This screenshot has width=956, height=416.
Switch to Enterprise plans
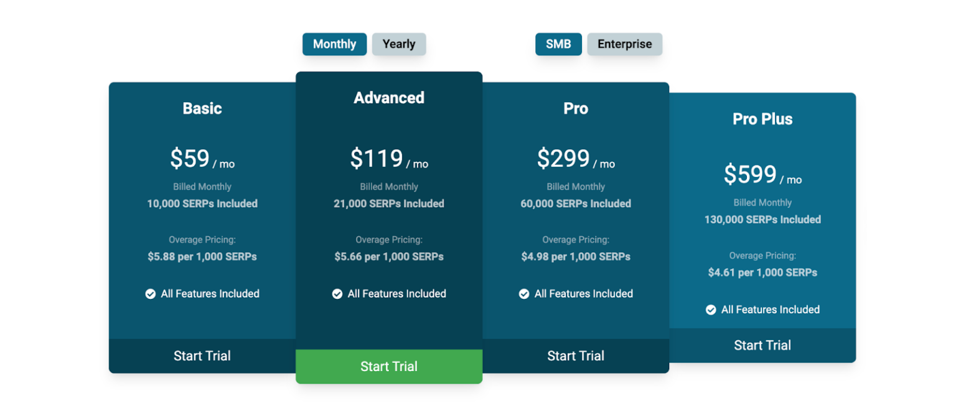(x=624, y=44)
